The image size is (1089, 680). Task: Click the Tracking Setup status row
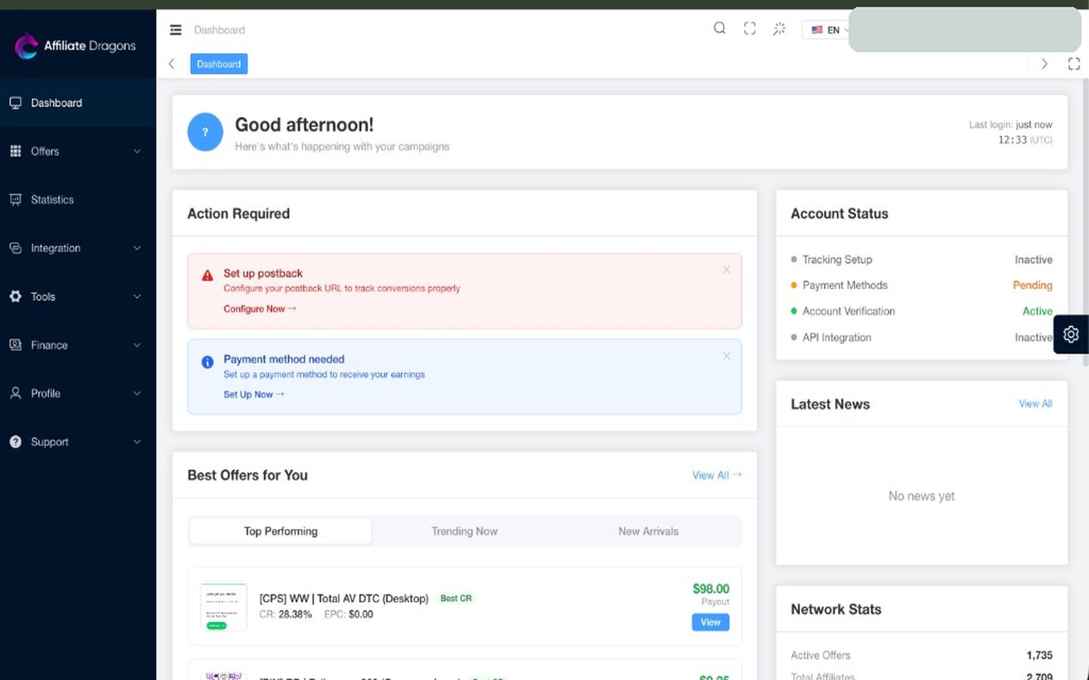coord(921,259)
